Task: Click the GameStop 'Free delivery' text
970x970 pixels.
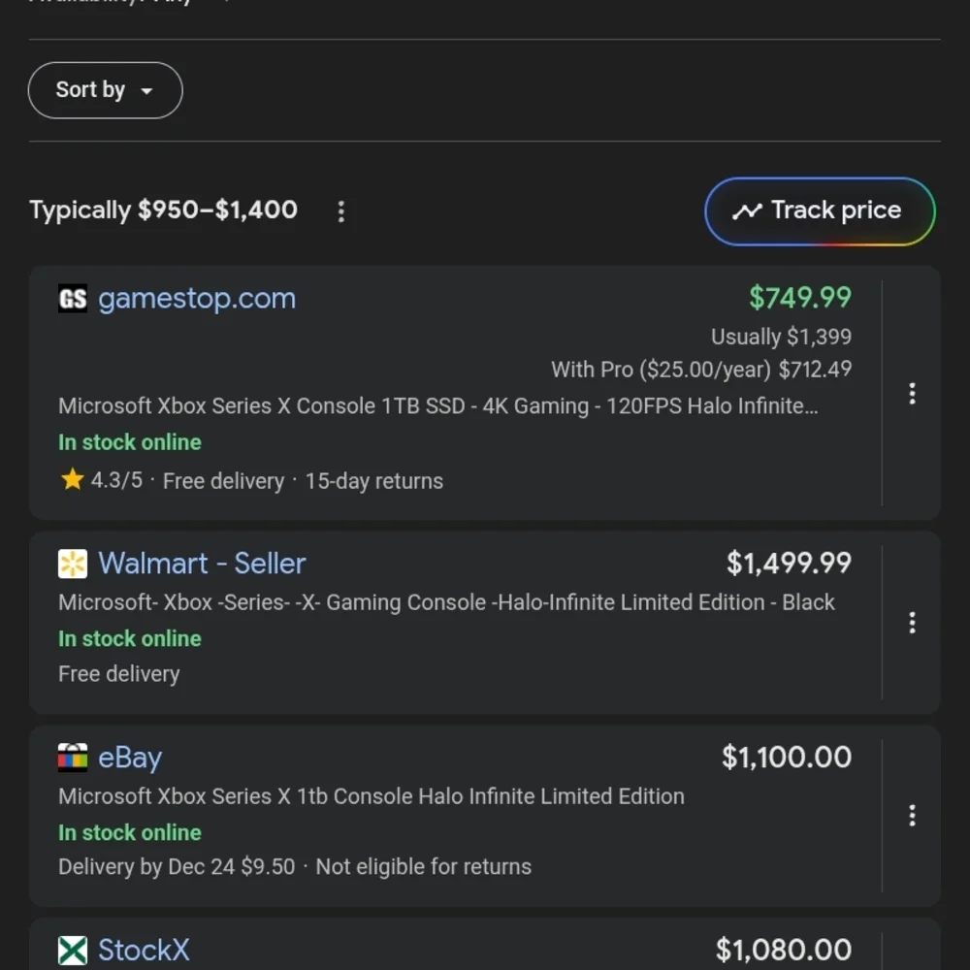Action: coord(223,481)
